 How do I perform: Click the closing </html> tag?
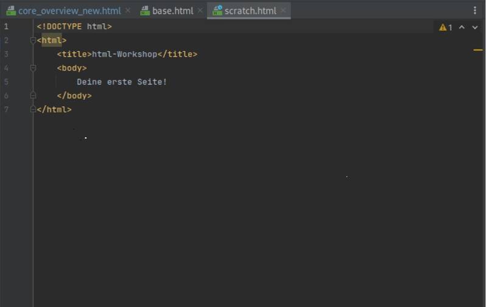pyautogui.click(x=54, y=110)
